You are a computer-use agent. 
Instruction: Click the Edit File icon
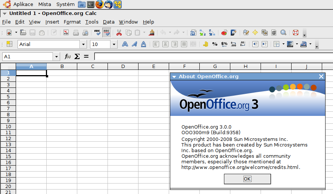tap(54, 33)
